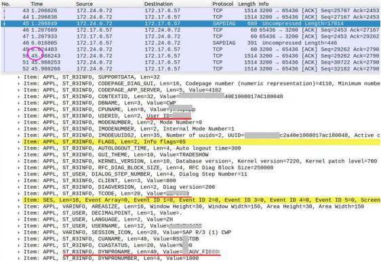Expand the AUTOLOGOUT_TIME item

(x=19, y=148)
